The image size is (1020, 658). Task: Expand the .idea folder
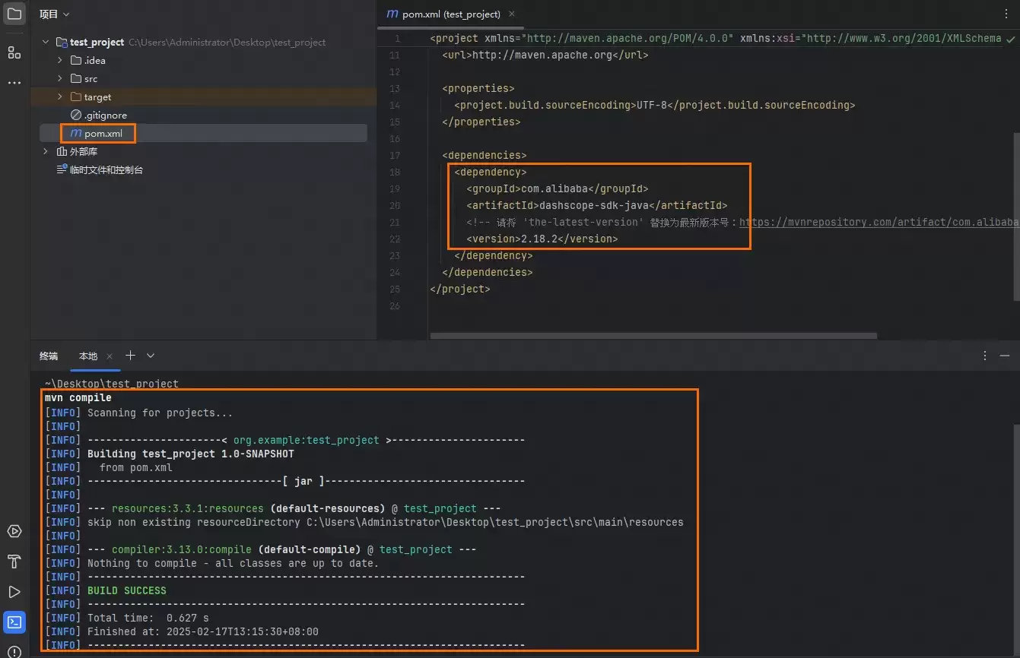click(60, 61)
